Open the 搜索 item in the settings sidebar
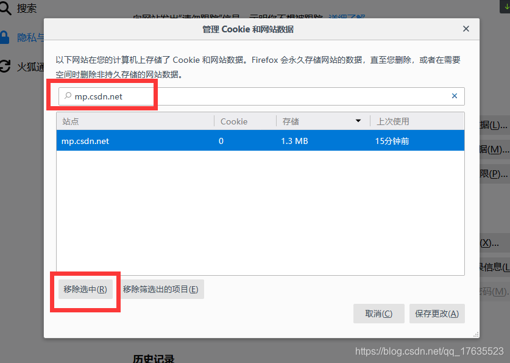The image size is (510, 363). point(19,8)
